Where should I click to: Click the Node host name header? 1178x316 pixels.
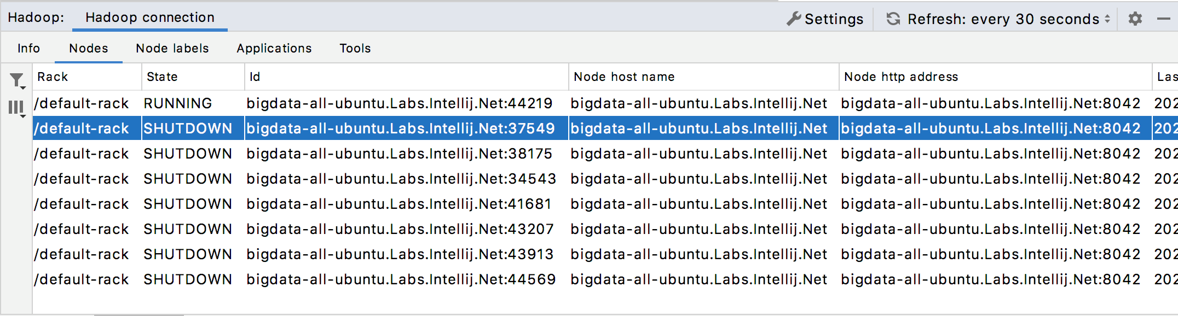pos(623,77)
